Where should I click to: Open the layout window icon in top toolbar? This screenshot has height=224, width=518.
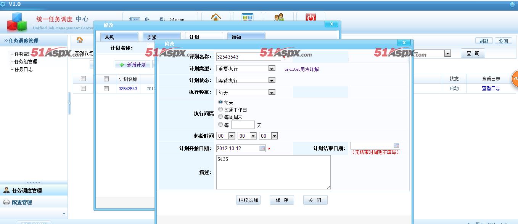[248, 17]
